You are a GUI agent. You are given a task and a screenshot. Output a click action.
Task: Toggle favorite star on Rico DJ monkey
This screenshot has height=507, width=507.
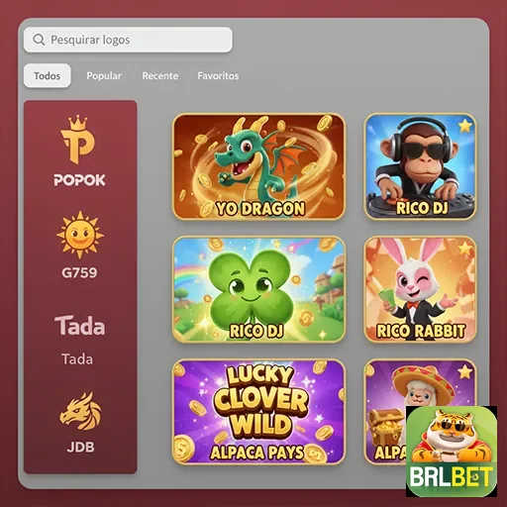pyautogui.click(x=465, y=126)
